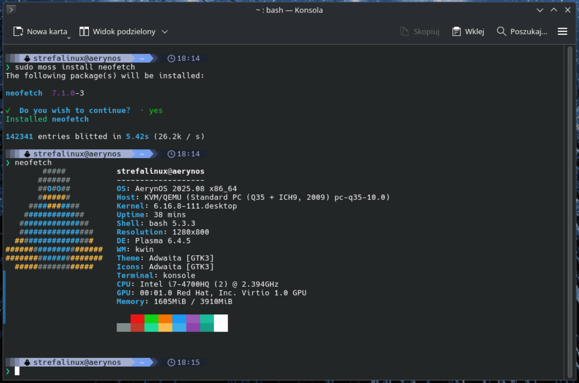
Task: Click the red block in neofetch palette
Action: pos(137,319)
